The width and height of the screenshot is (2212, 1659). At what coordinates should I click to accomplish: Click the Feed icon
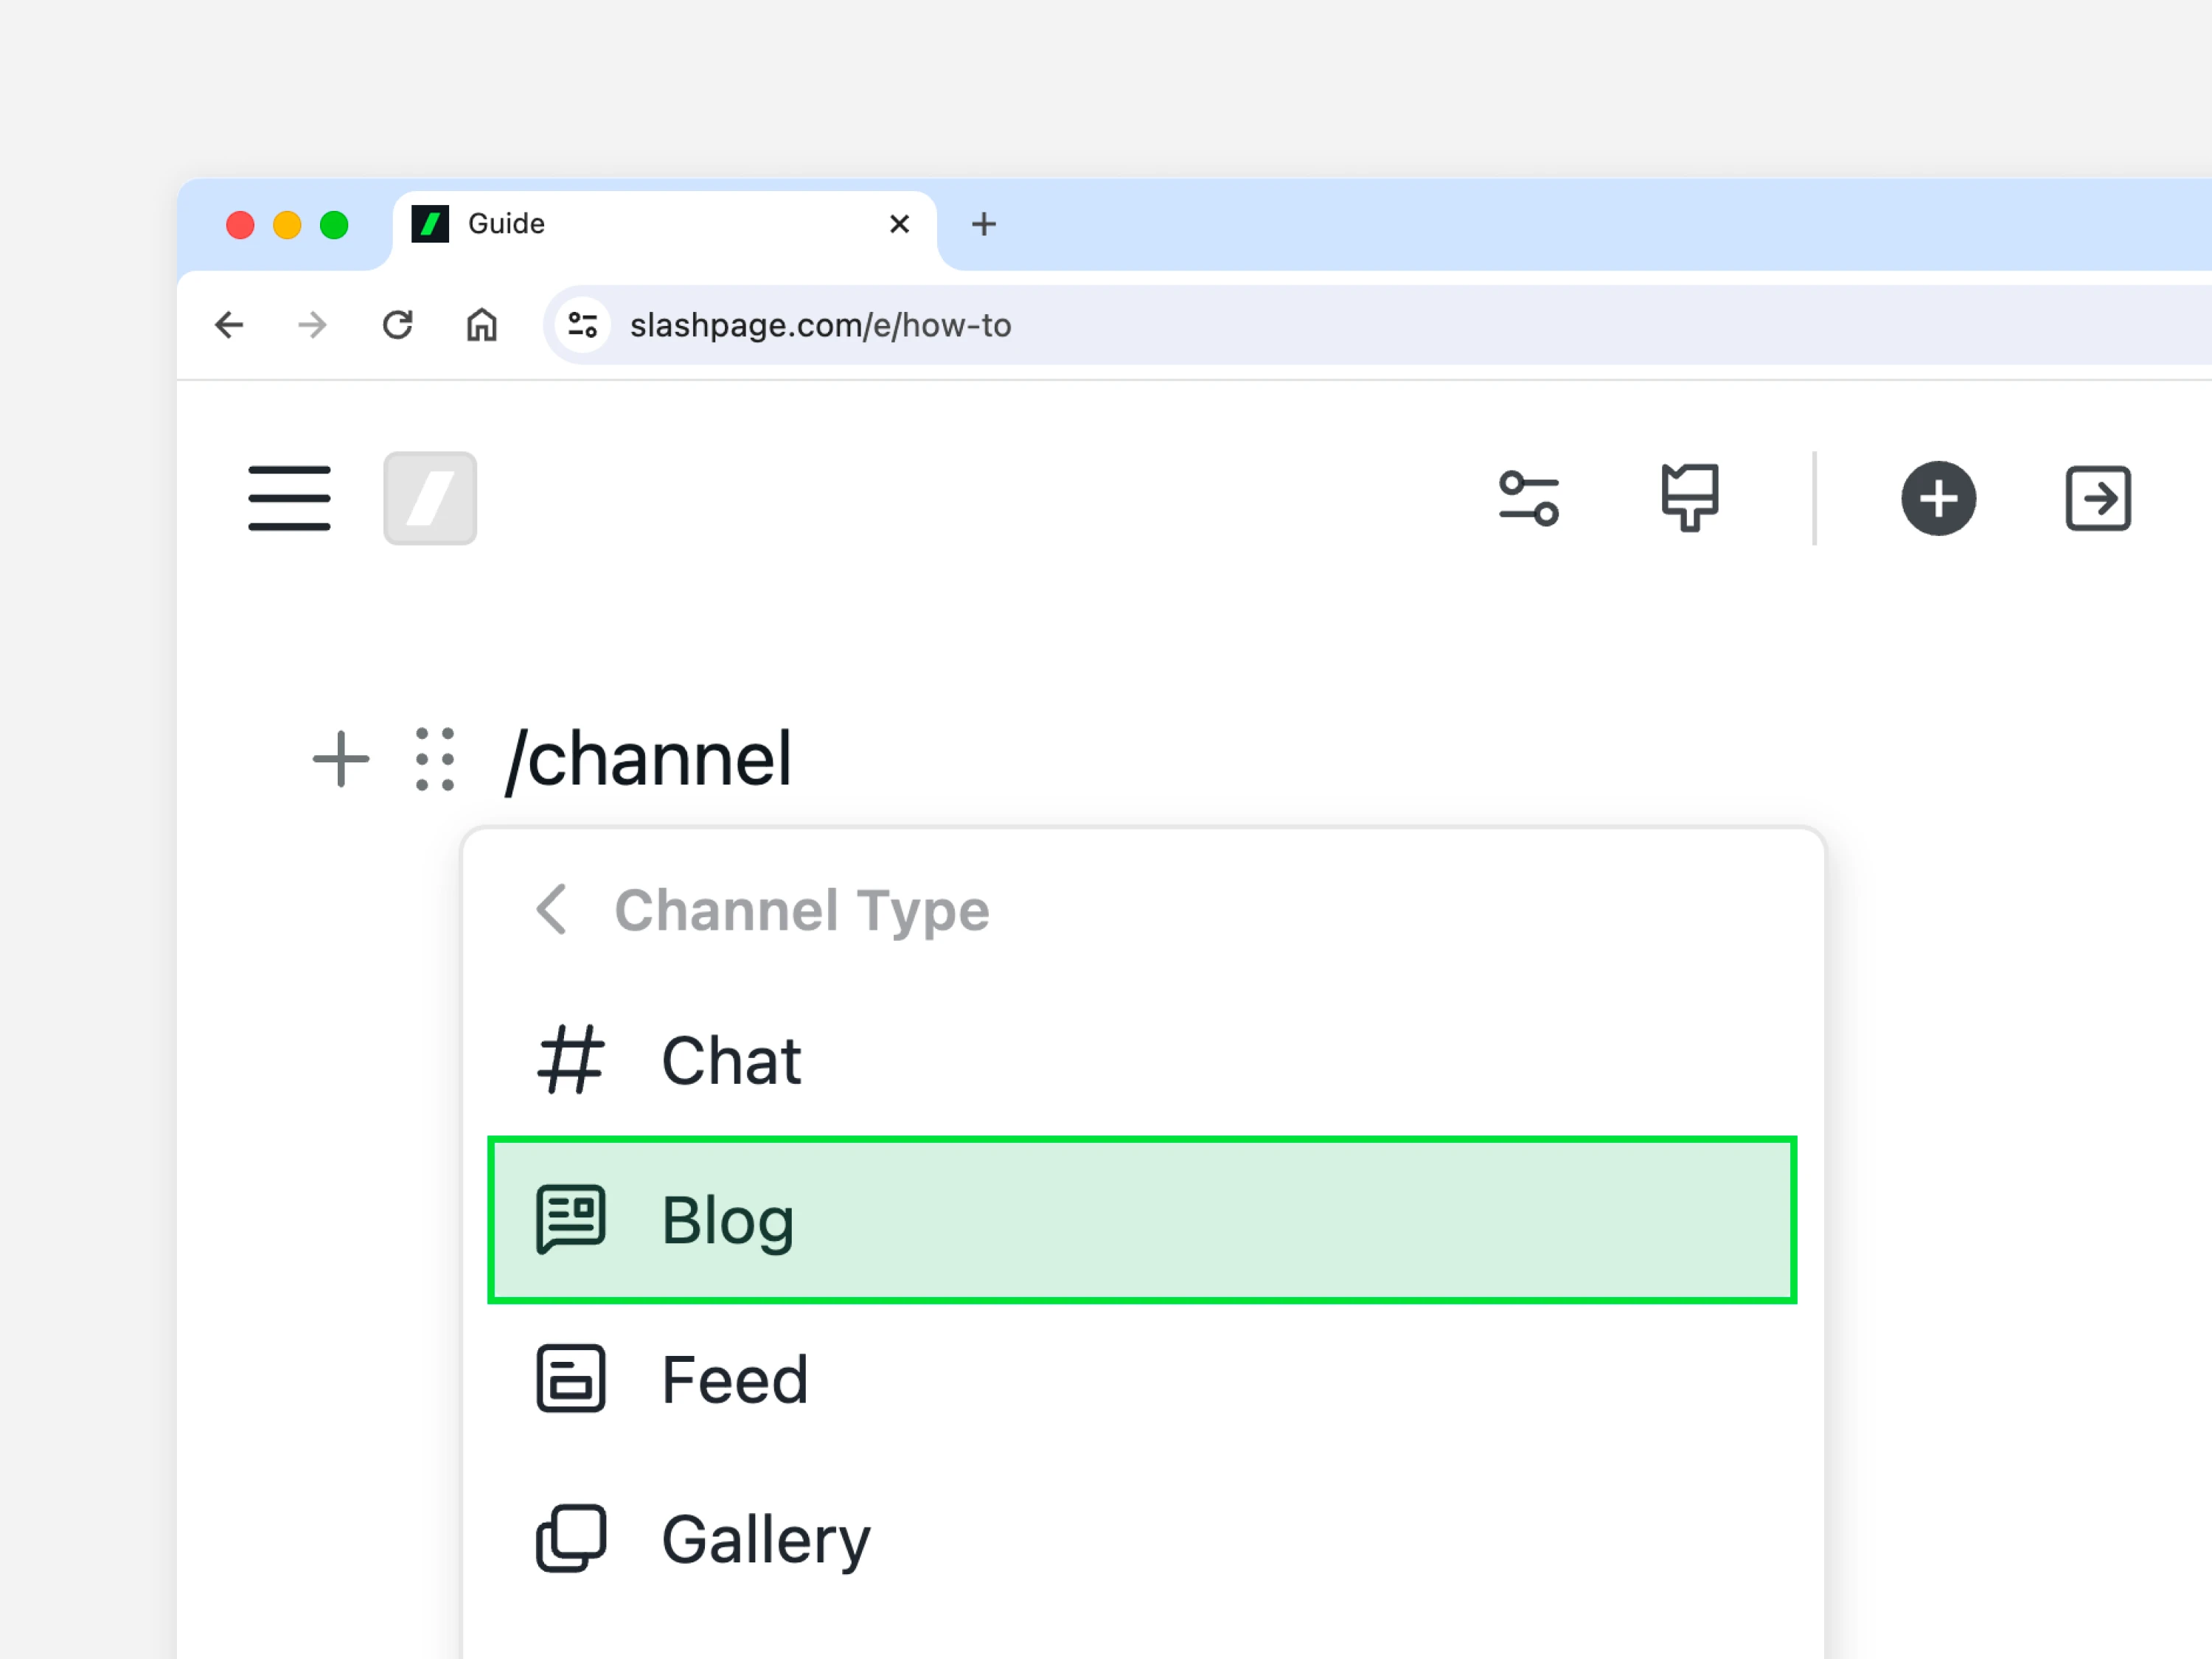[x=570, y=1379]
